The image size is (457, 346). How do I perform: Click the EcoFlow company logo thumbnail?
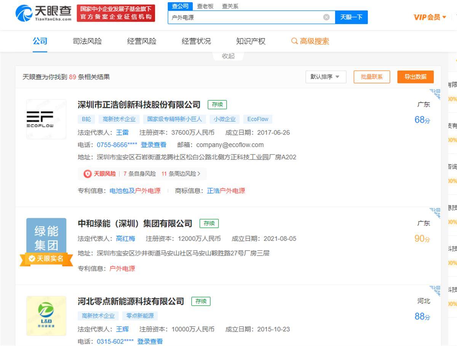pos(46,119)
